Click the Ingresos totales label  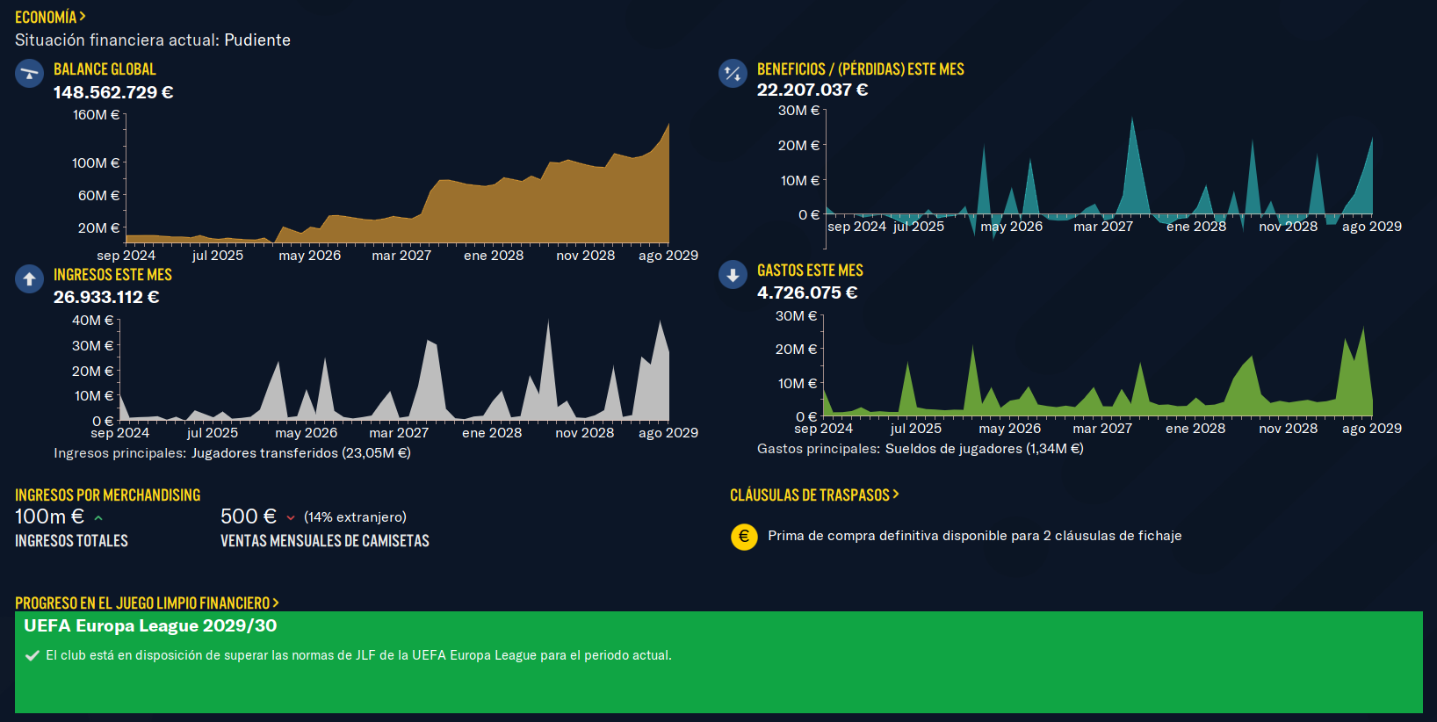pyautogui.click(x=71, y=541)
